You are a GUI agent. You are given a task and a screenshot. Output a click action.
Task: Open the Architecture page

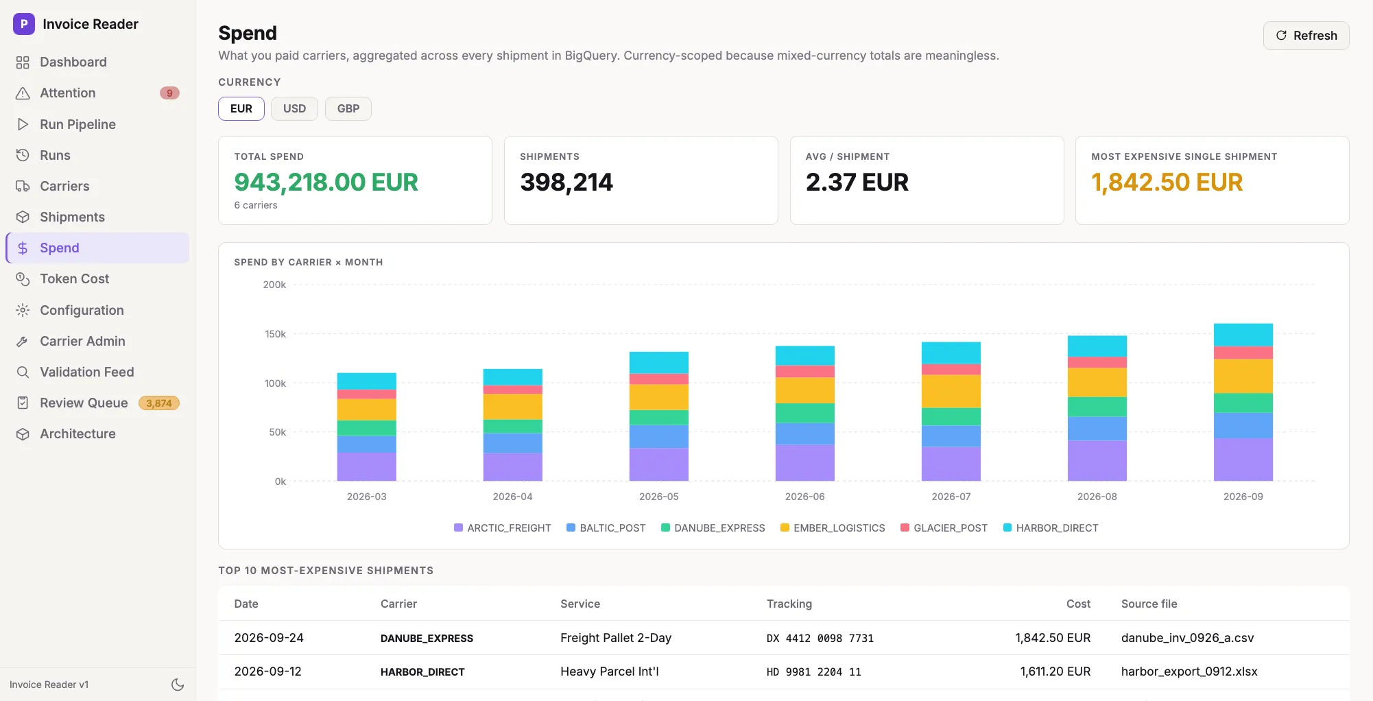click(x=97, y=434)
